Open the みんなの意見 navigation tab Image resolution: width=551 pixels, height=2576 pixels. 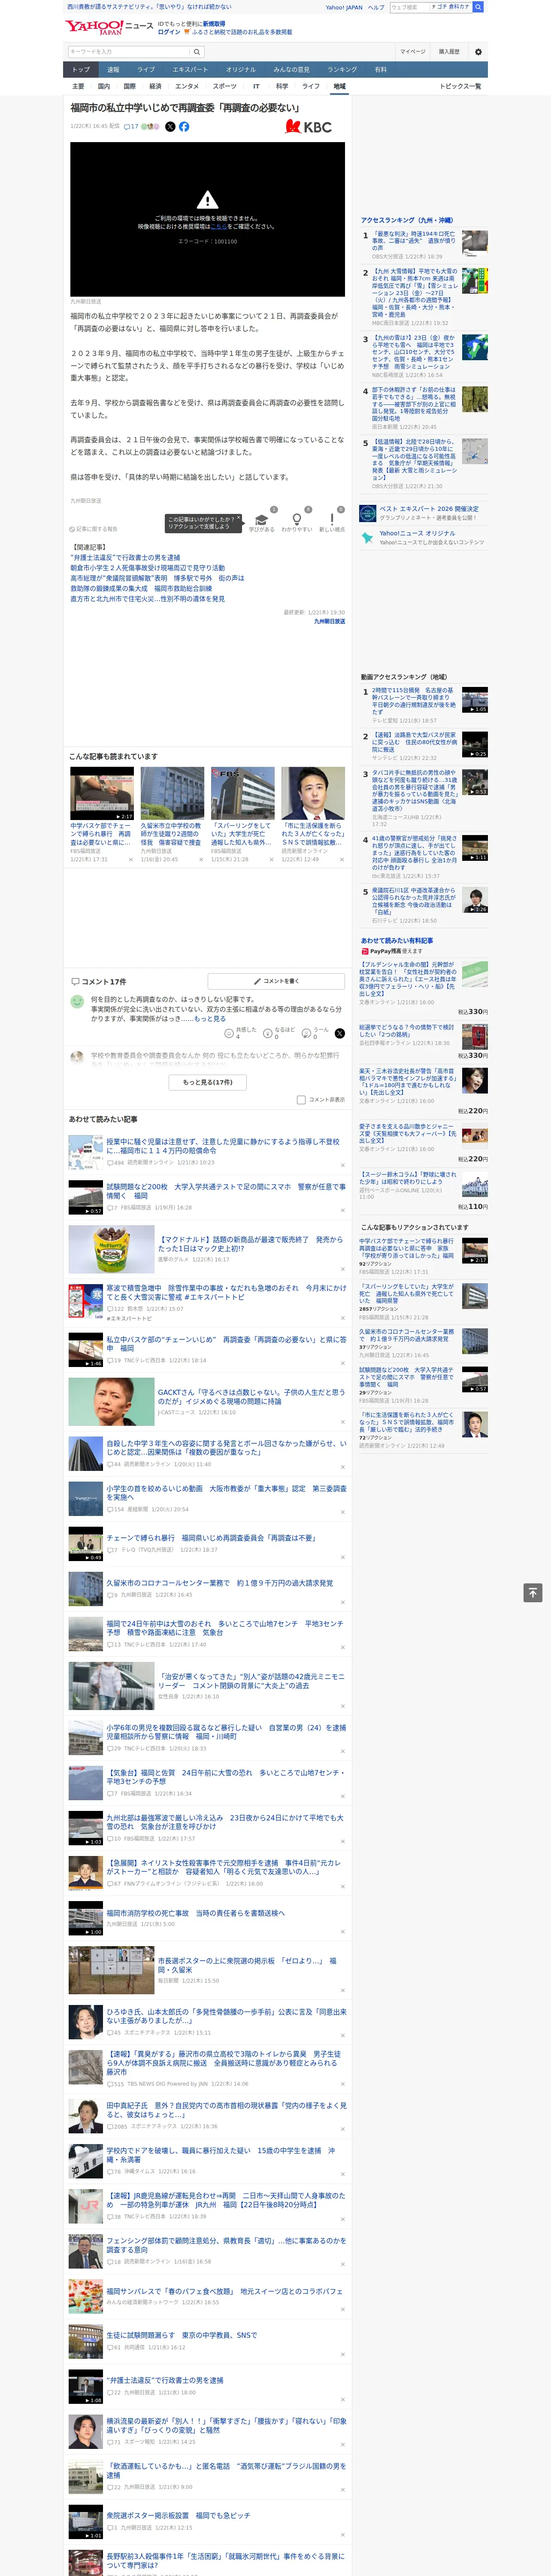click(x=292, y=70)
